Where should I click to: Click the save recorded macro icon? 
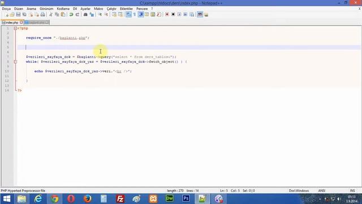(x=192, y=15)
